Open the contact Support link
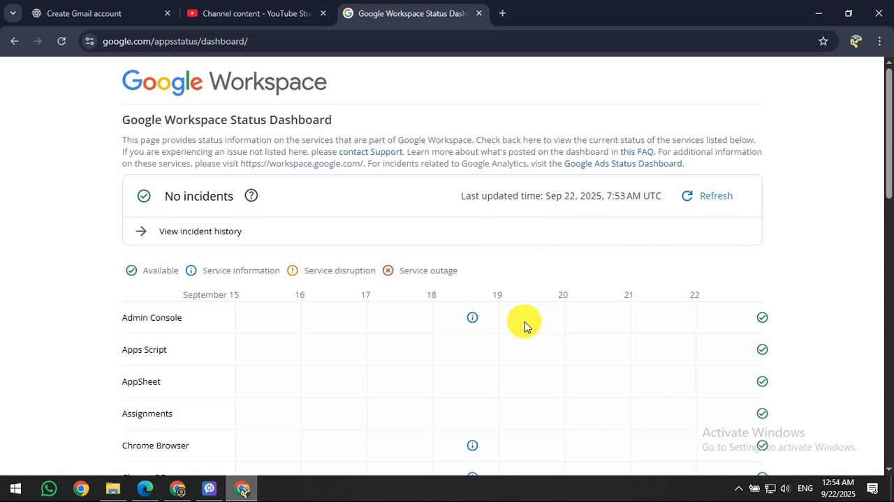The height and width of the screenshot is (502, 894). click(371, 152)
